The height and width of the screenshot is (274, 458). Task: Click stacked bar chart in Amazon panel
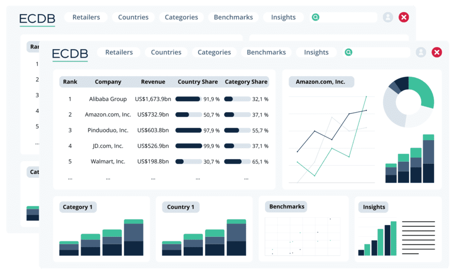(410, 159)
